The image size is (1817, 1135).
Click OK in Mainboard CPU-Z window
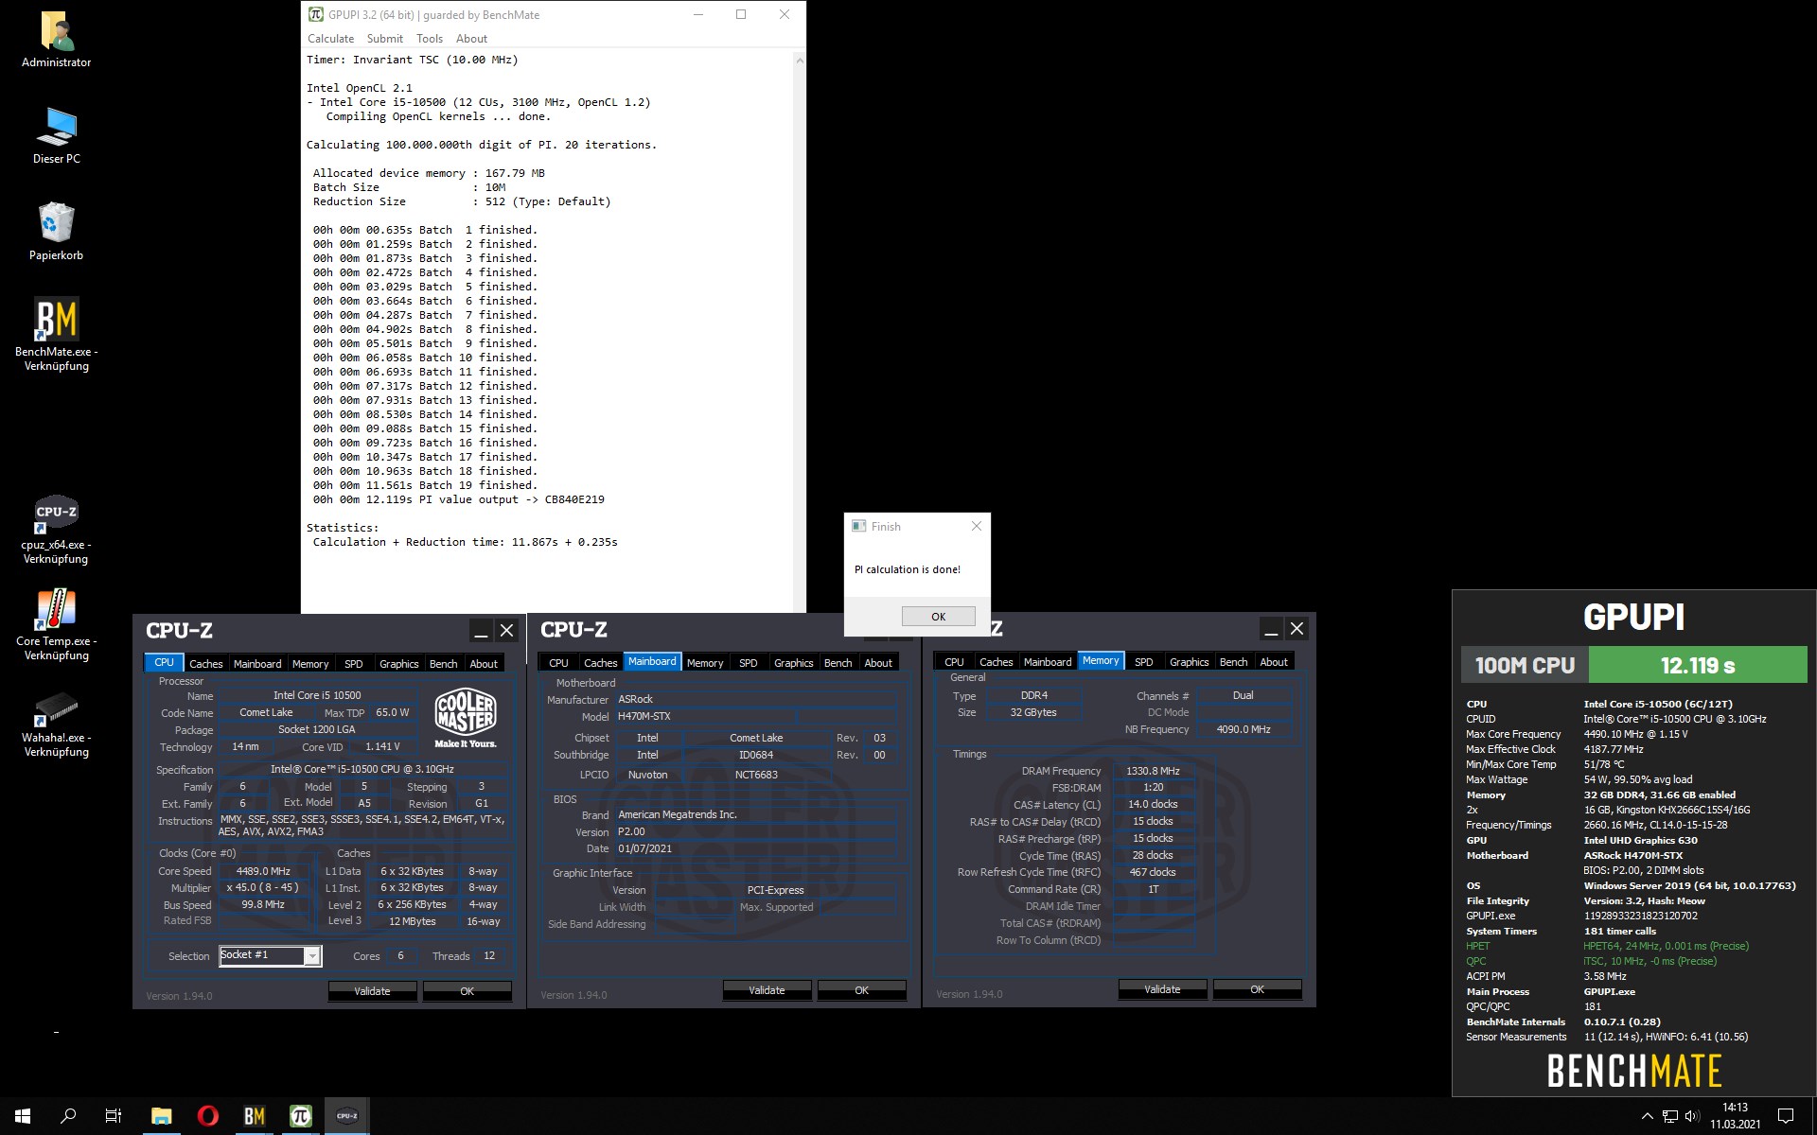click(x=861, y=990)
